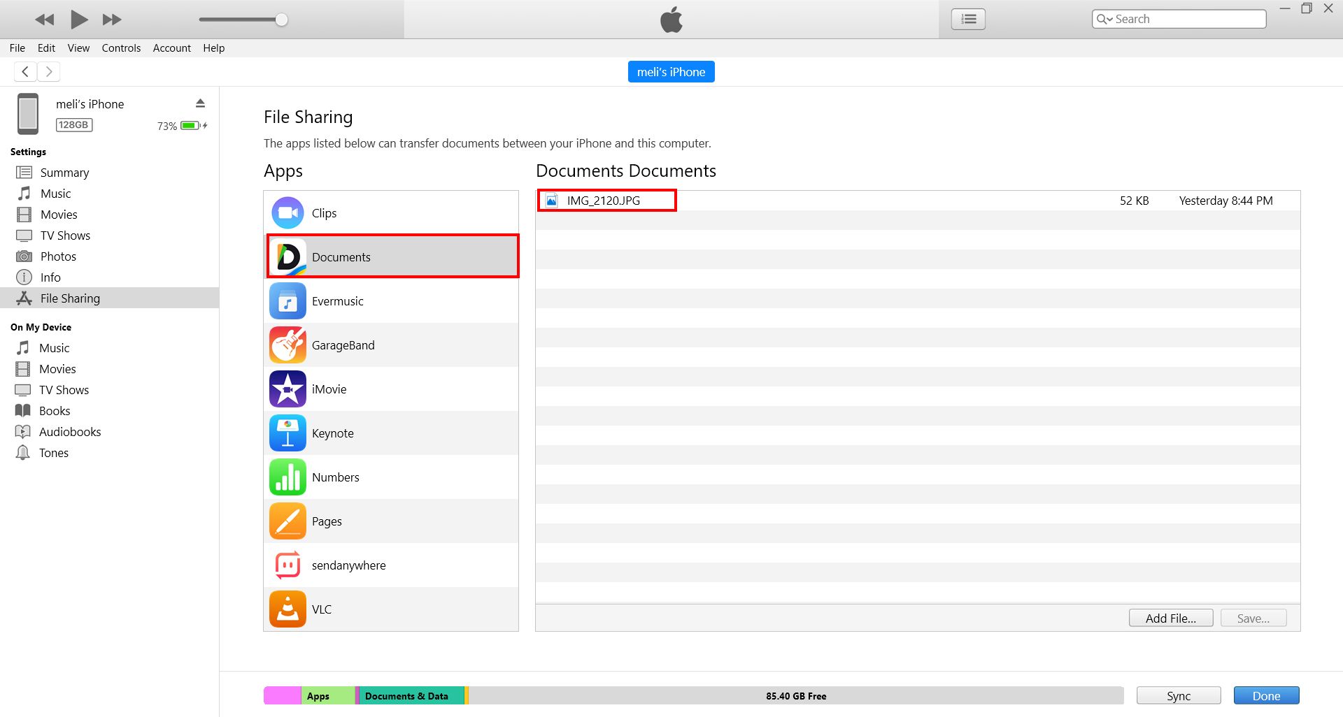Open the File menu
The height and width of the screenshot is (717, 1343).
17,48
